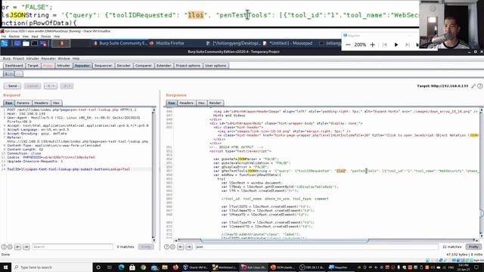Switch Response panel to Headers view
Viewport: 484px width, 272px height.
click(186, 103)
